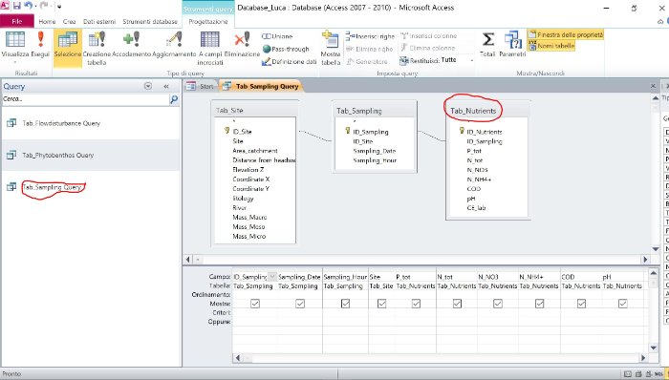Uncheck Mostra for P_tot column
Screen dimensions: 669x380
416,304
